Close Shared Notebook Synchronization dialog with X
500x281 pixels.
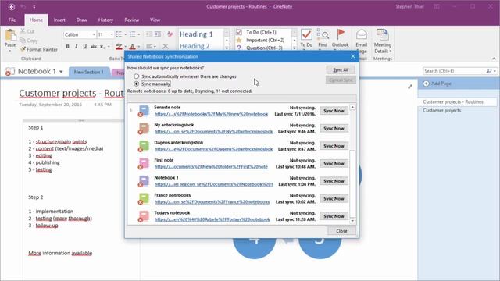(353, 56)
